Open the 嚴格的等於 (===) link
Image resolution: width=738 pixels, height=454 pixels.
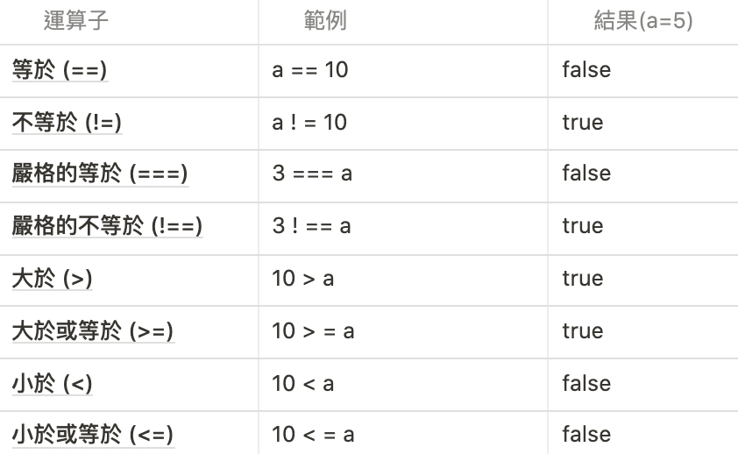(x=100, y=174)
